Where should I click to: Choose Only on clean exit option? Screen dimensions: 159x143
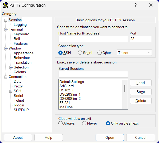pos(108,123)
